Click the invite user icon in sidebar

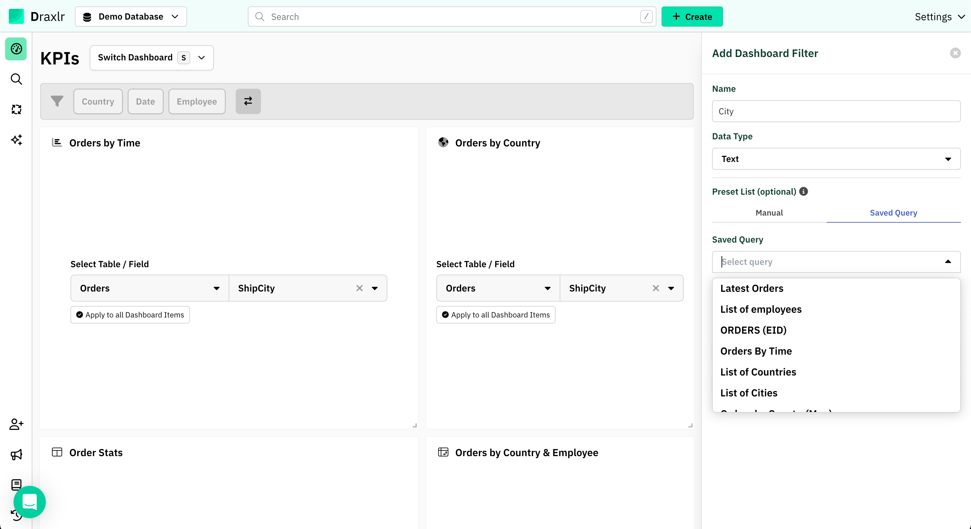pyautogui.click(x=16, y=424)
